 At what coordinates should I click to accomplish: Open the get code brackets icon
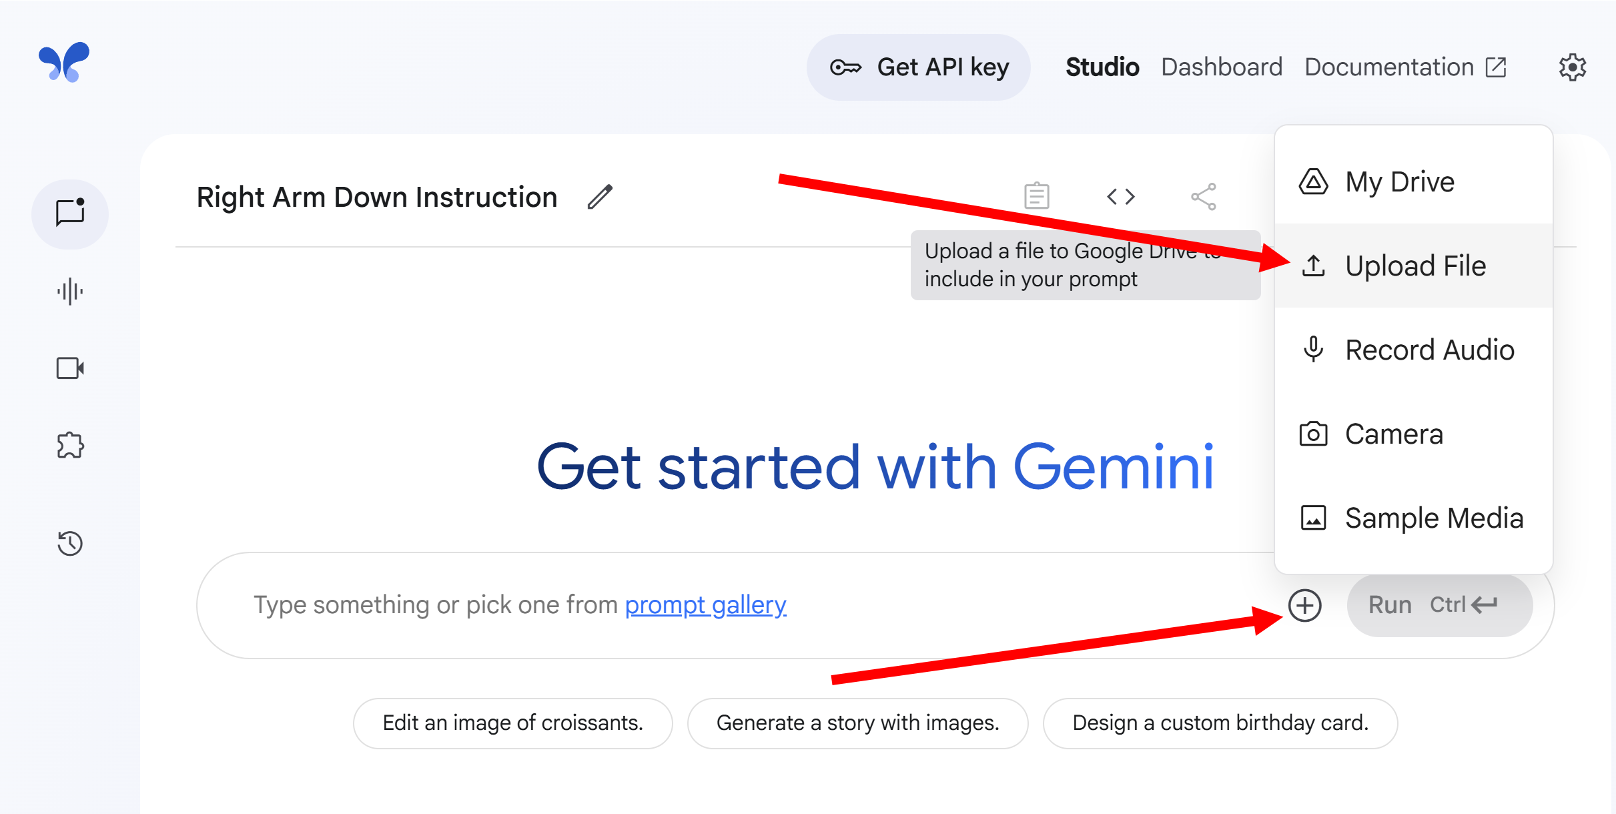[1120, 197]
